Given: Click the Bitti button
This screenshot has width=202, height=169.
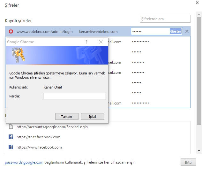Looking at the screenshot, I should click(188, 162).
